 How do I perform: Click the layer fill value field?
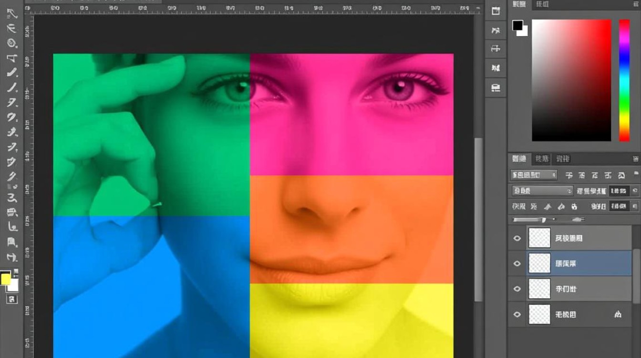tap(619, 207)
